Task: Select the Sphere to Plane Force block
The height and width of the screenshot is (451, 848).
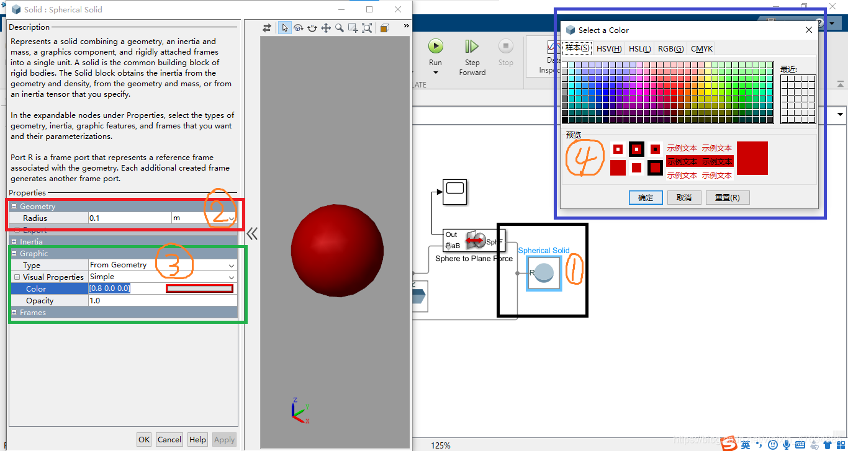Action: [474, 240]
